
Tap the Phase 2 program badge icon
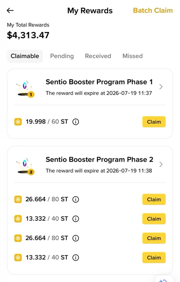click(25, 166)
